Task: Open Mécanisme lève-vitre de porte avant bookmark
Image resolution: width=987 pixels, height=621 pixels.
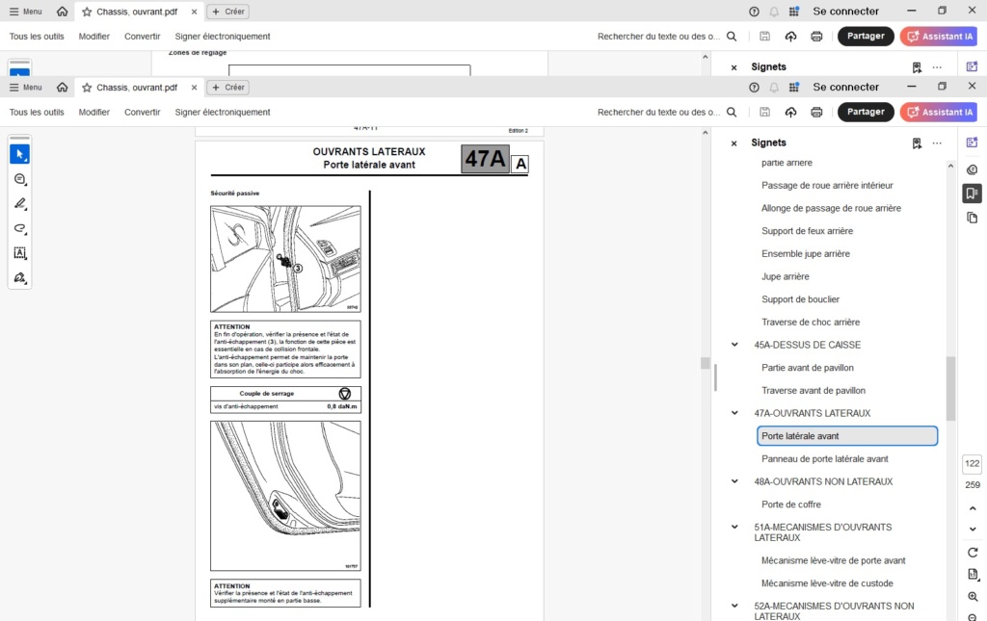Action: 834,560
